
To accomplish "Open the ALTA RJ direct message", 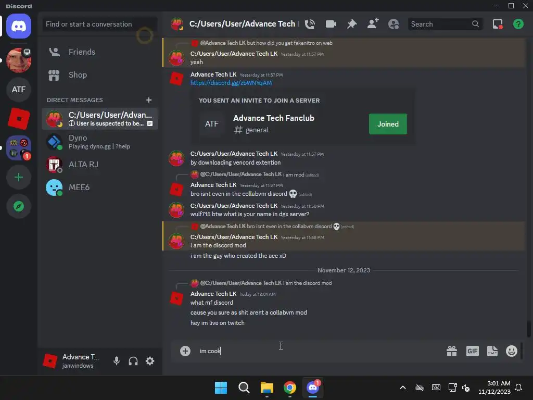I will coord(100,165).
